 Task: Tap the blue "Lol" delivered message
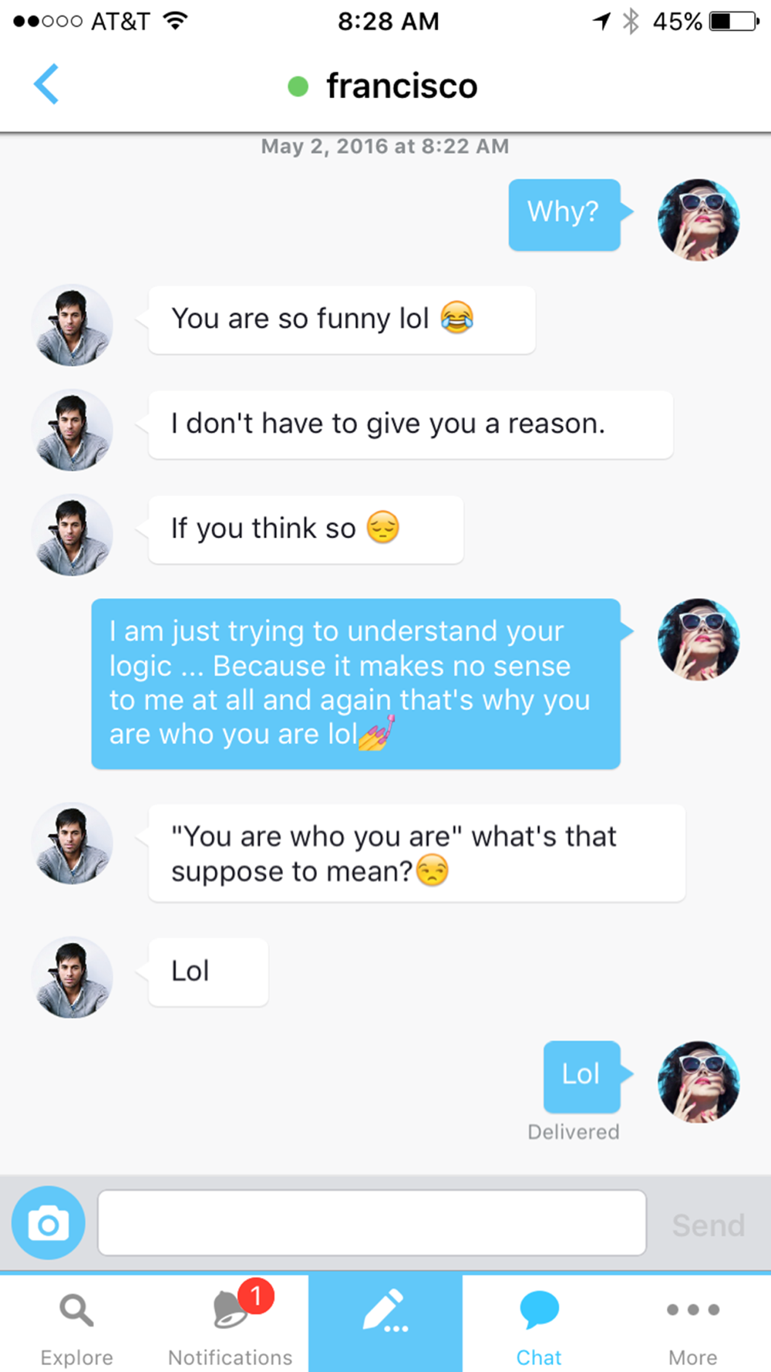(x=582, y=1076)
